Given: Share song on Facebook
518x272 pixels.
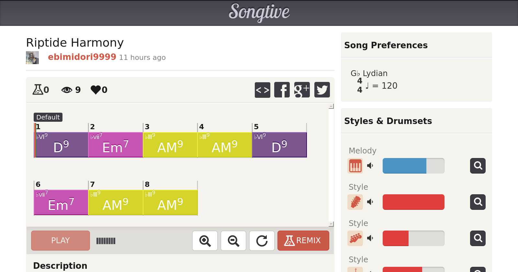Looking at the screenshot, I should [x=282, y=90].
